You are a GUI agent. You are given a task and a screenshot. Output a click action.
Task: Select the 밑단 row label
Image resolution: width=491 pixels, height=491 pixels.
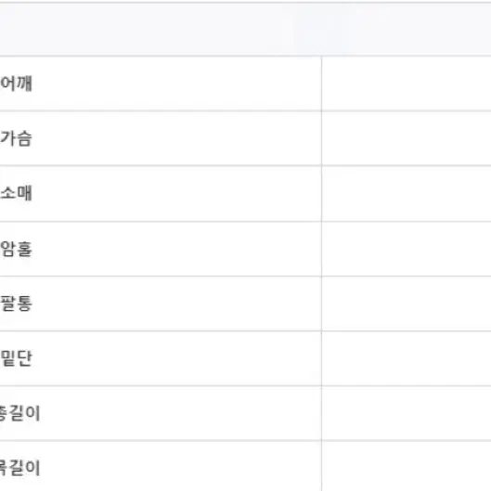pyautogui.click(x=16, y=358)
